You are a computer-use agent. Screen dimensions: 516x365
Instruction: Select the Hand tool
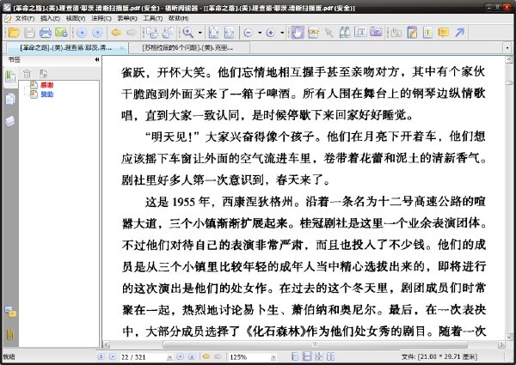coord(298,32)
